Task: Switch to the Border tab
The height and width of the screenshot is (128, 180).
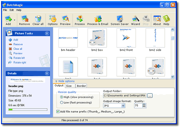Action: pos(81,86)
